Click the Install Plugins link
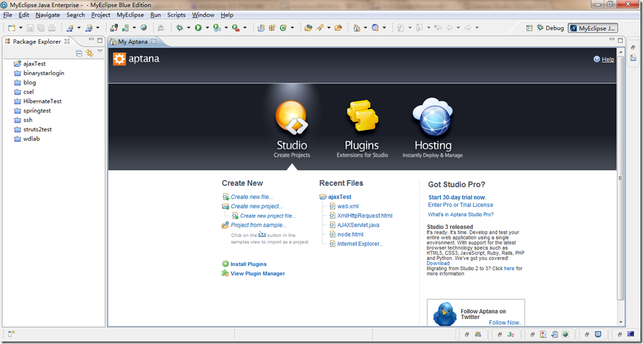The image size is (643, 344). (x=248, y=264)
